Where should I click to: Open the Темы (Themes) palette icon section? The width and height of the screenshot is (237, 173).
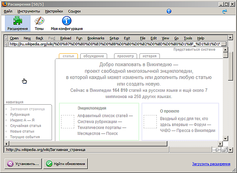(x=39, y=23)
